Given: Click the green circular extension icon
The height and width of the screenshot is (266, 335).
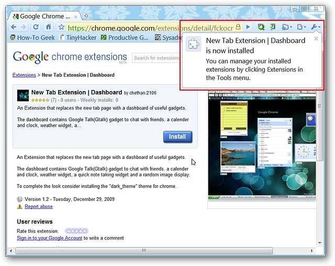Looking at the screenshot, I should coord(261,27).
